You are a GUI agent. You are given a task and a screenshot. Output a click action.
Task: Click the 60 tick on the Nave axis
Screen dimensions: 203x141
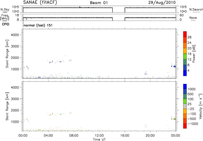(x=182, y=15)
